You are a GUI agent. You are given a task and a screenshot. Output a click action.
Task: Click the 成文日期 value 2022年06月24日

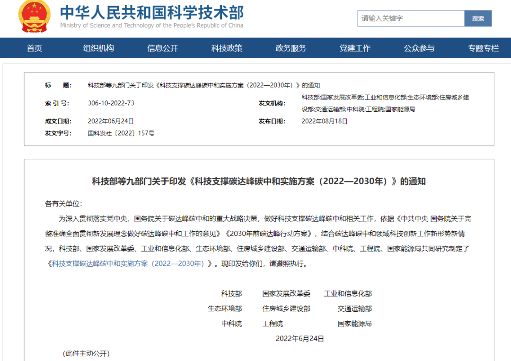tap(111, 121)
